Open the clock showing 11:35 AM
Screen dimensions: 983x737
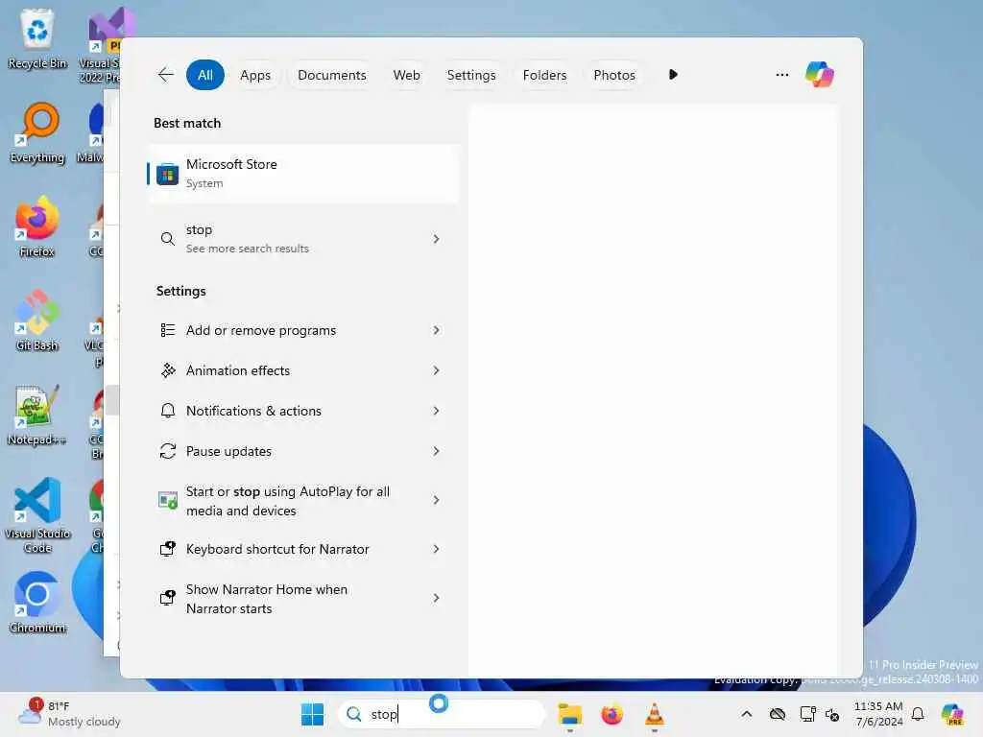pyautogui.click(x=879, y=714)
